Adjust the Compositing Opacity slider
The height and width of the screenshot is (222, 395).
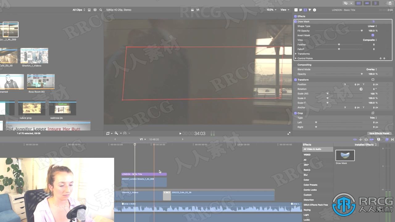pyautogui.click(x=339, y=74)
